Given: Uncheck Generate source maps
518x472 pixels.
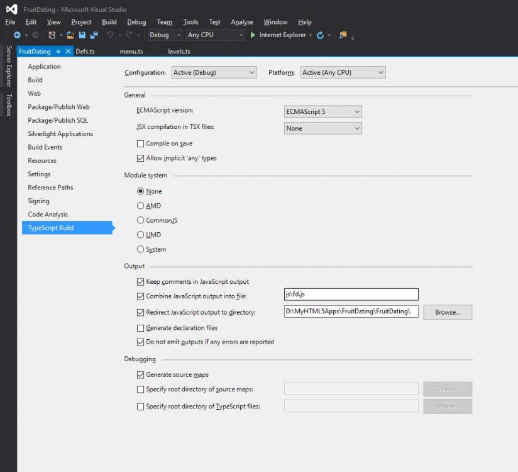Looking at the screenshot, I should (140, 374).
